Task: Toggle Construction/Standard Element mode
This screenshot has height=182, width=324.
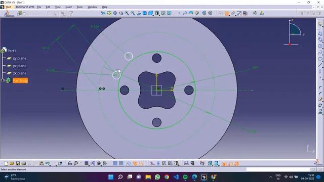Action: (x=129, y=163)
